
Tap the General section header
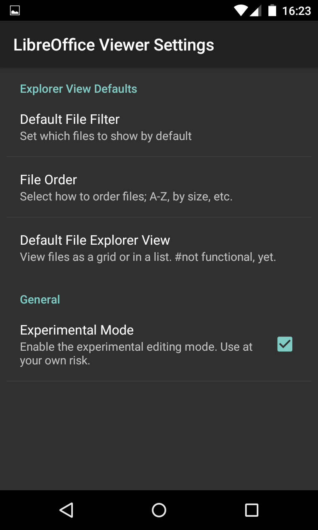pos(40,299)
